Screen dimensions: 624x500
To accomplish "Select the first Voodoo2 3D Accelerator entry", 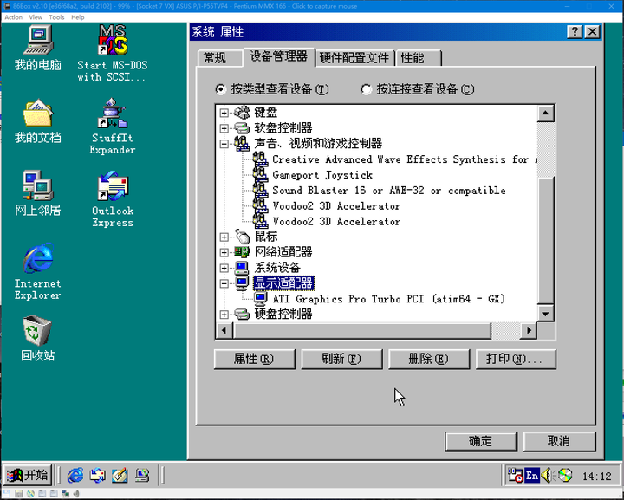I will [x=336, y=206].
